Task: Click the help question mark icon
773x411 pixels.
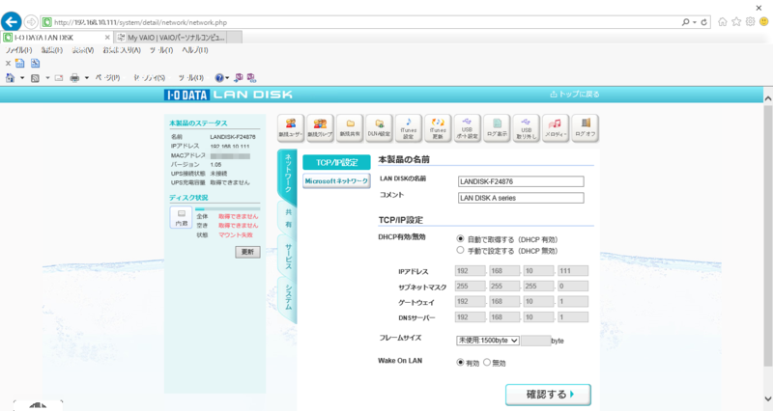Action: [219, 78]
